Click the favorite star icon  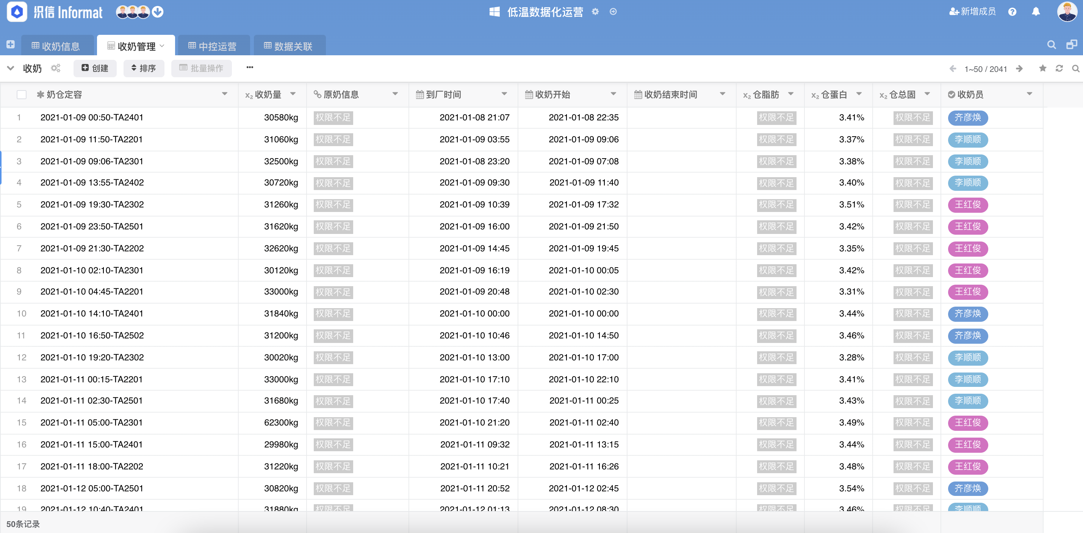[1042, 68]
